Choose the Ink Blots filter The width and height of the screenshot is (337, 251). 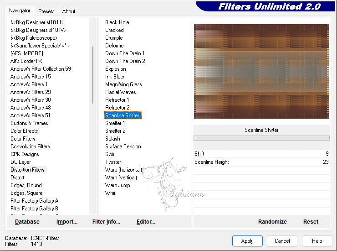[x=115, y=77]
